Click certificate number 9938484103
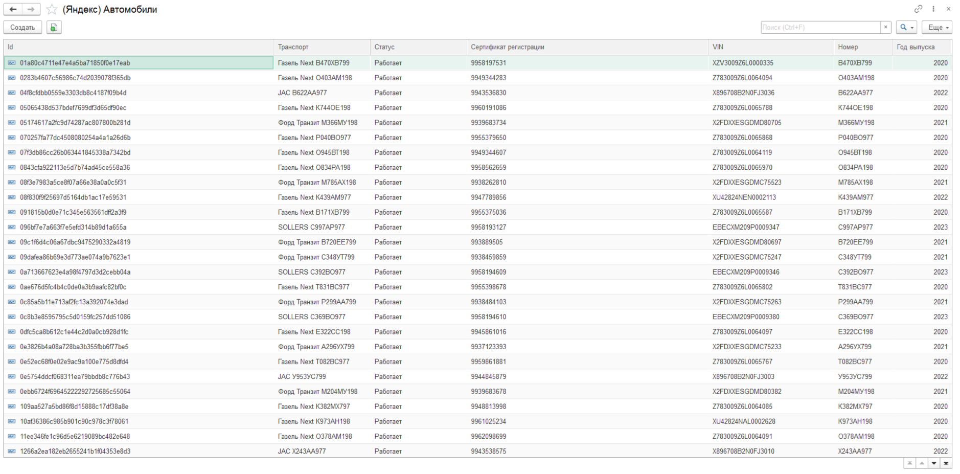Screen dimensions: 960x474 click(x=489, y=302)
